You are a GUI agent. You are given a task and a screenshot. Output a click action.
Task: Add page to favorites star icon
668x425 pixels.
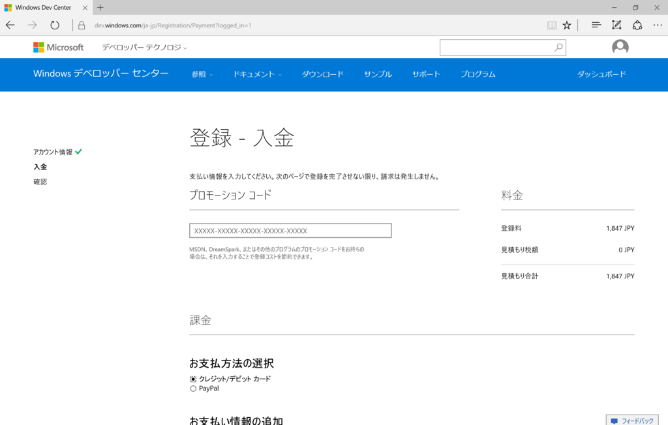[567, 25]
